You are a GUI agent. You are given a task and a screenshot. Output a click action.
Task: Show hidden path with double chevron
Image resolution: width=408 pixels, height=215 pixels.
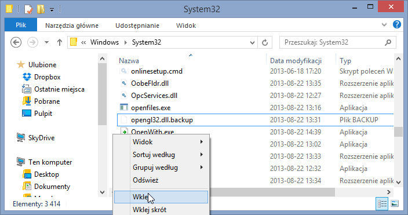click(x=83, y=42)
